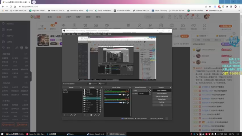Open OBS Settings from the Controls dock
The image size is (242, 136).
tap(162, 102)
